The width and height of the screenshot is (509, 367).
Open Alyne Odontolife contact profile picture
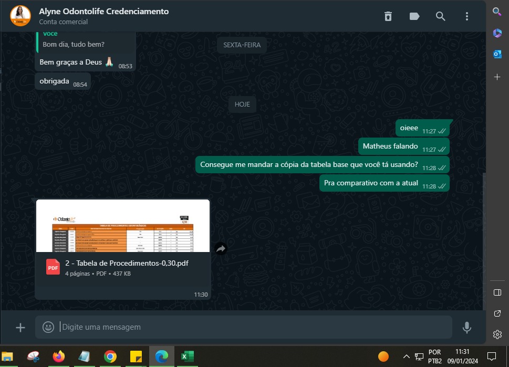click(x=20, y=16)
